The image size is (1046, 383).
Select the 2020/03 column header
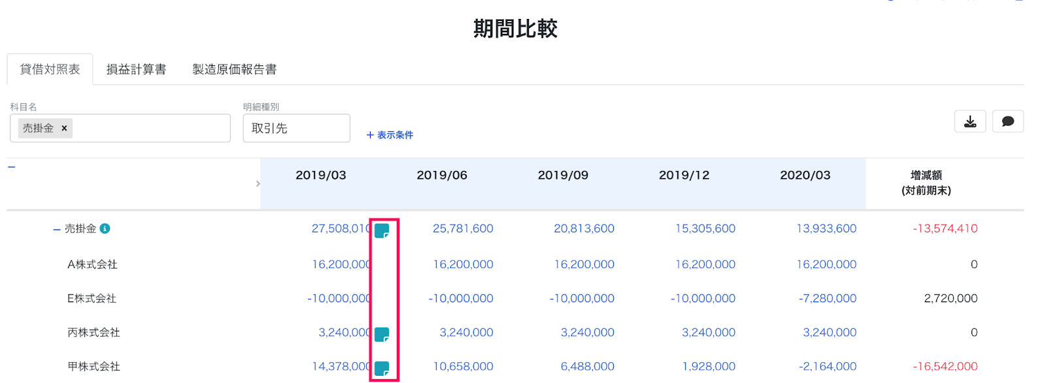tap(805, 175)
